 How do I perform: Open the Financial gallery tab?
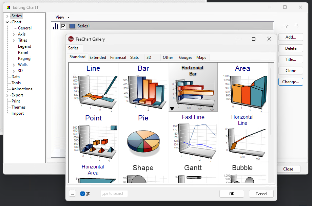coord(118,58)
